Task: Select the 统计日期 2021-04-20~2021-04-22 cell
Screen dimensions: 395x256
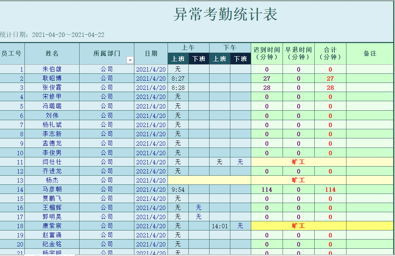Action: tap(52, 35)
